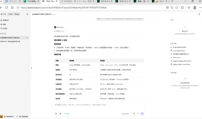Expand the task duration chevron under TRAE Work
202x119 pixels.
tap(65, 31)
